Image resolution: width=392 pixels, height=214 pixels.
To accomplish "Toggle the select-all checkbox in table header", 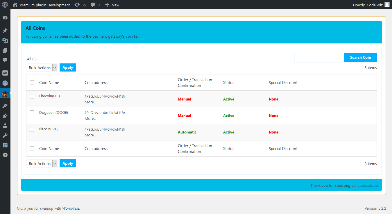I will 32,83.
